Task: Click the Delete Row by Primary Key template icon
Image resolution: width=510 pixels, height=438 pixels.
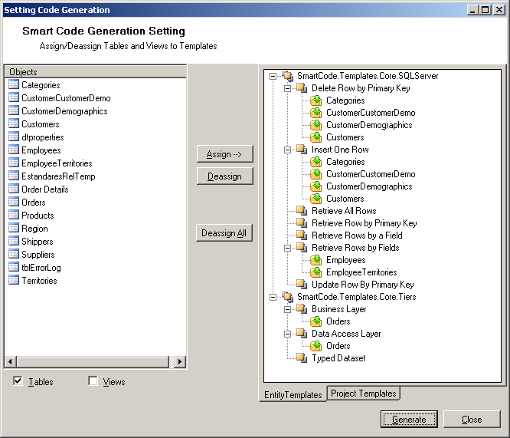Action: point(302,88)
